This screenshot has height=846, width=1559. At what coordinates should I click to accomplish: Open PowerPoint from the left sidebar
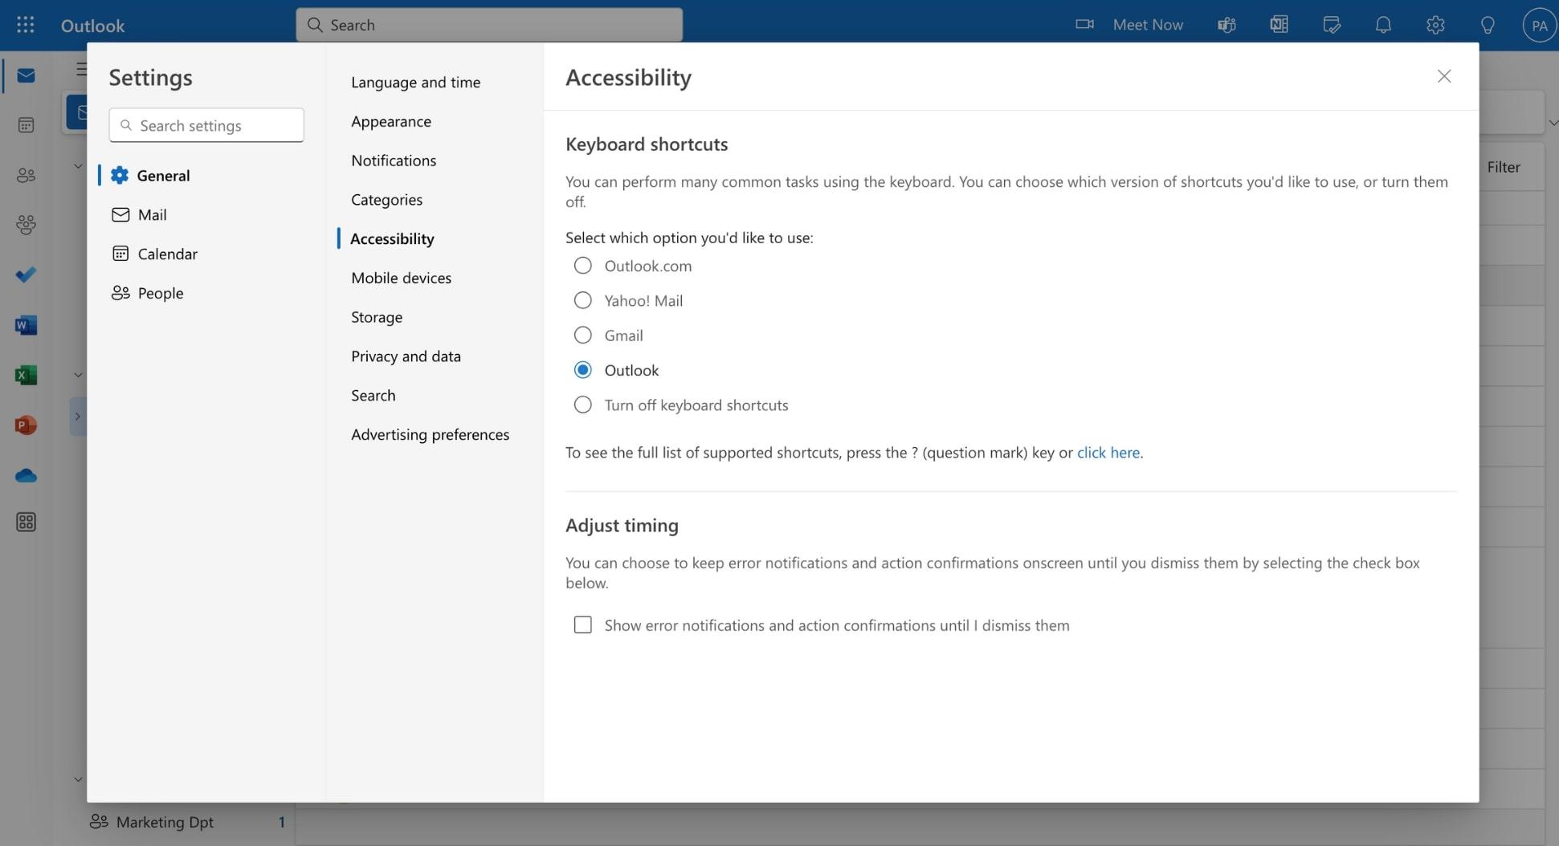click(26, 424)
